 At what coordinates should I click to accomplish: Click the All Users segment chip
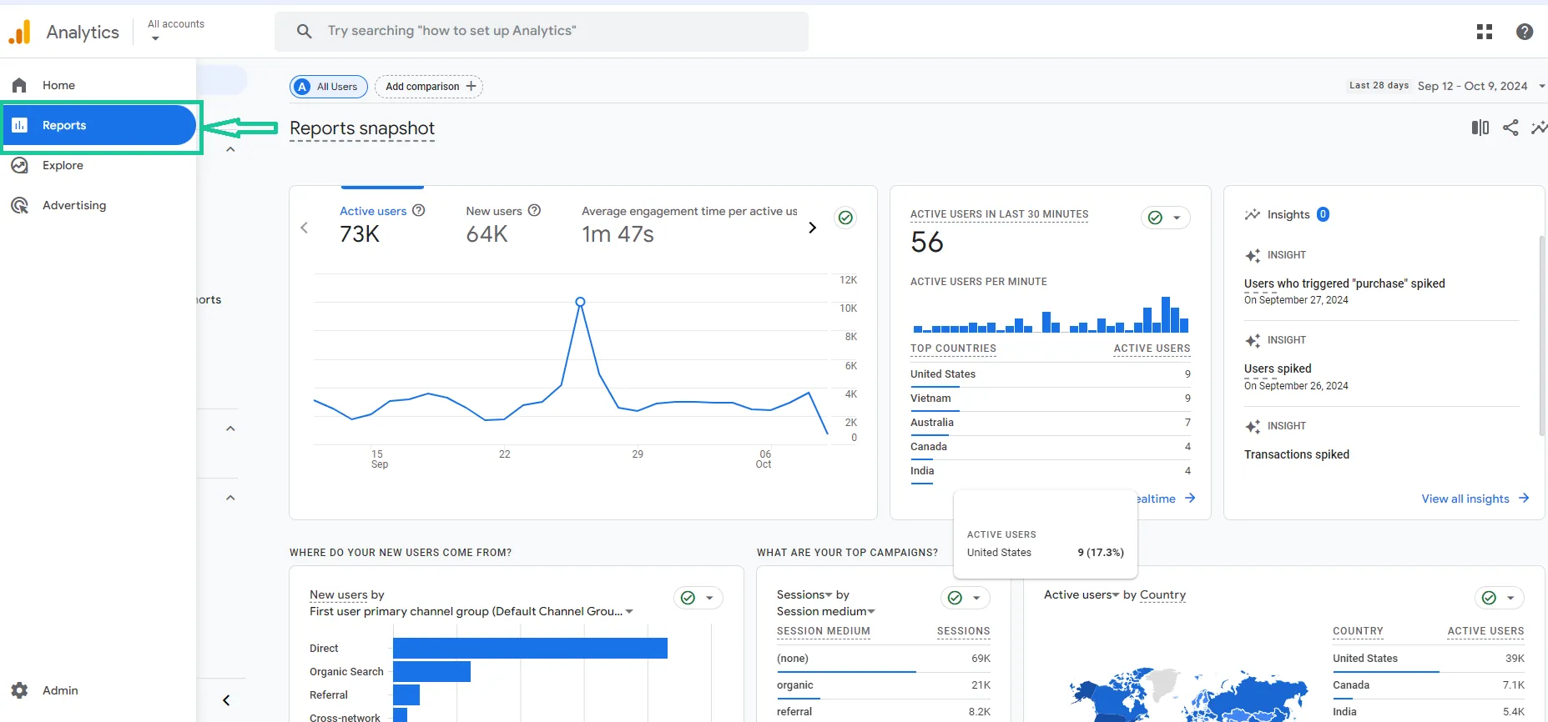point(329,87)
